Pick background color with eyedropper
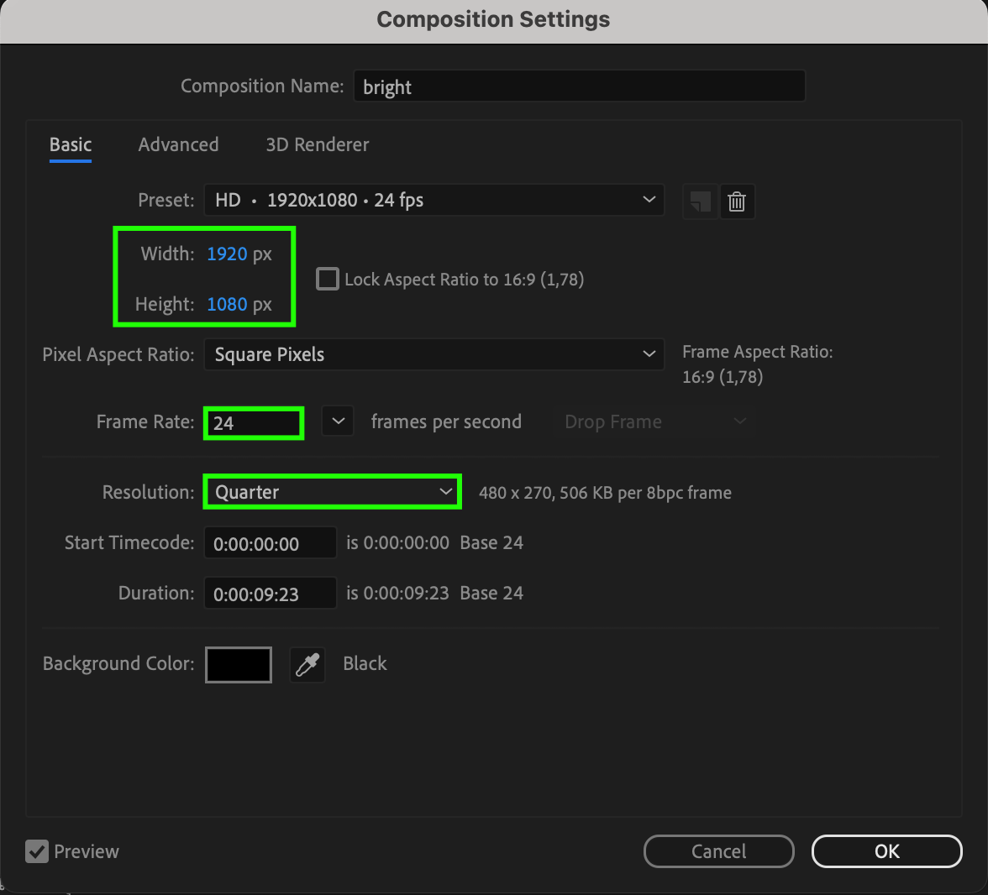This screenshot has height=895, width=988. (307, 664)
